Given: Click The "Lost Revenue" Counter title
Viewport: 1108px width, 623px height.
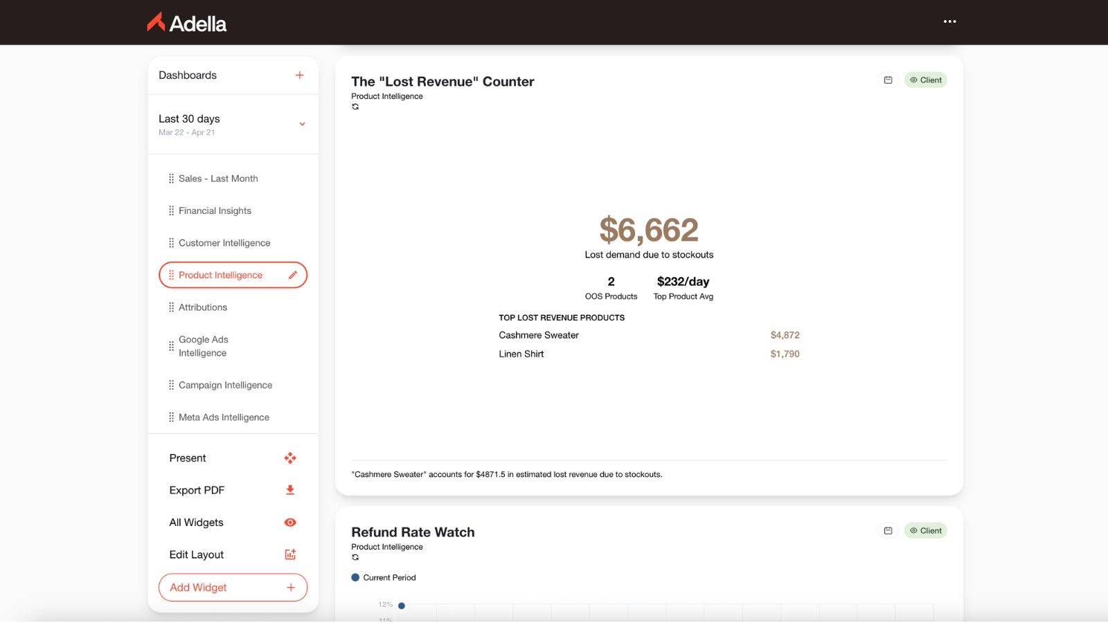Looking at the screenshot, I should pos(443,82).
